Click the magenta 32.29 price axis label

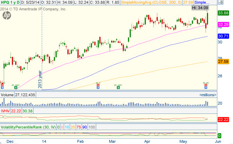pos(223,25)
